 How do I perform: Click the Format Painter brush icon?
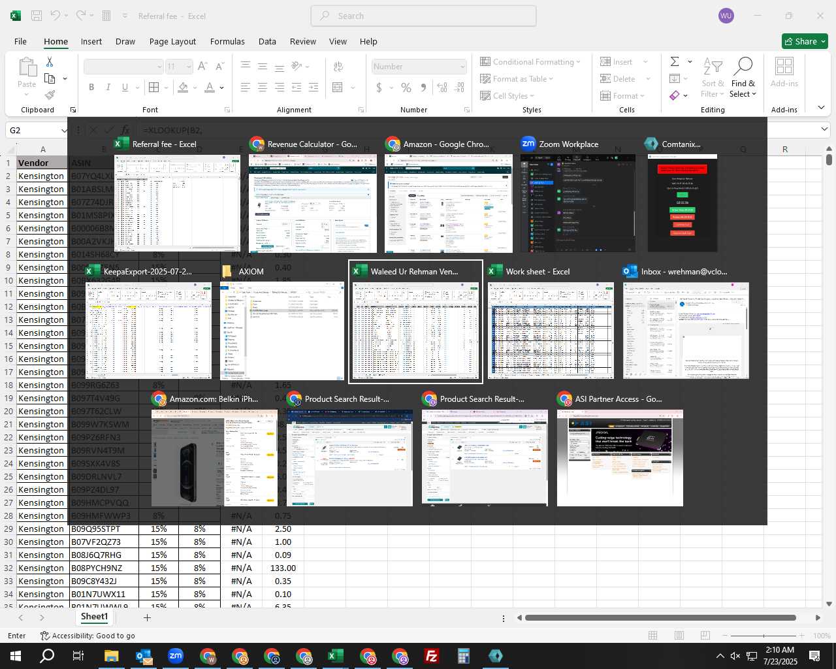pos(50,95)
